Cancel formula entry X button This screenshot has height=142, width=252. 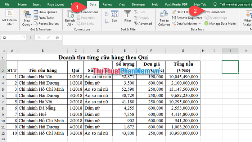[39, 37]
